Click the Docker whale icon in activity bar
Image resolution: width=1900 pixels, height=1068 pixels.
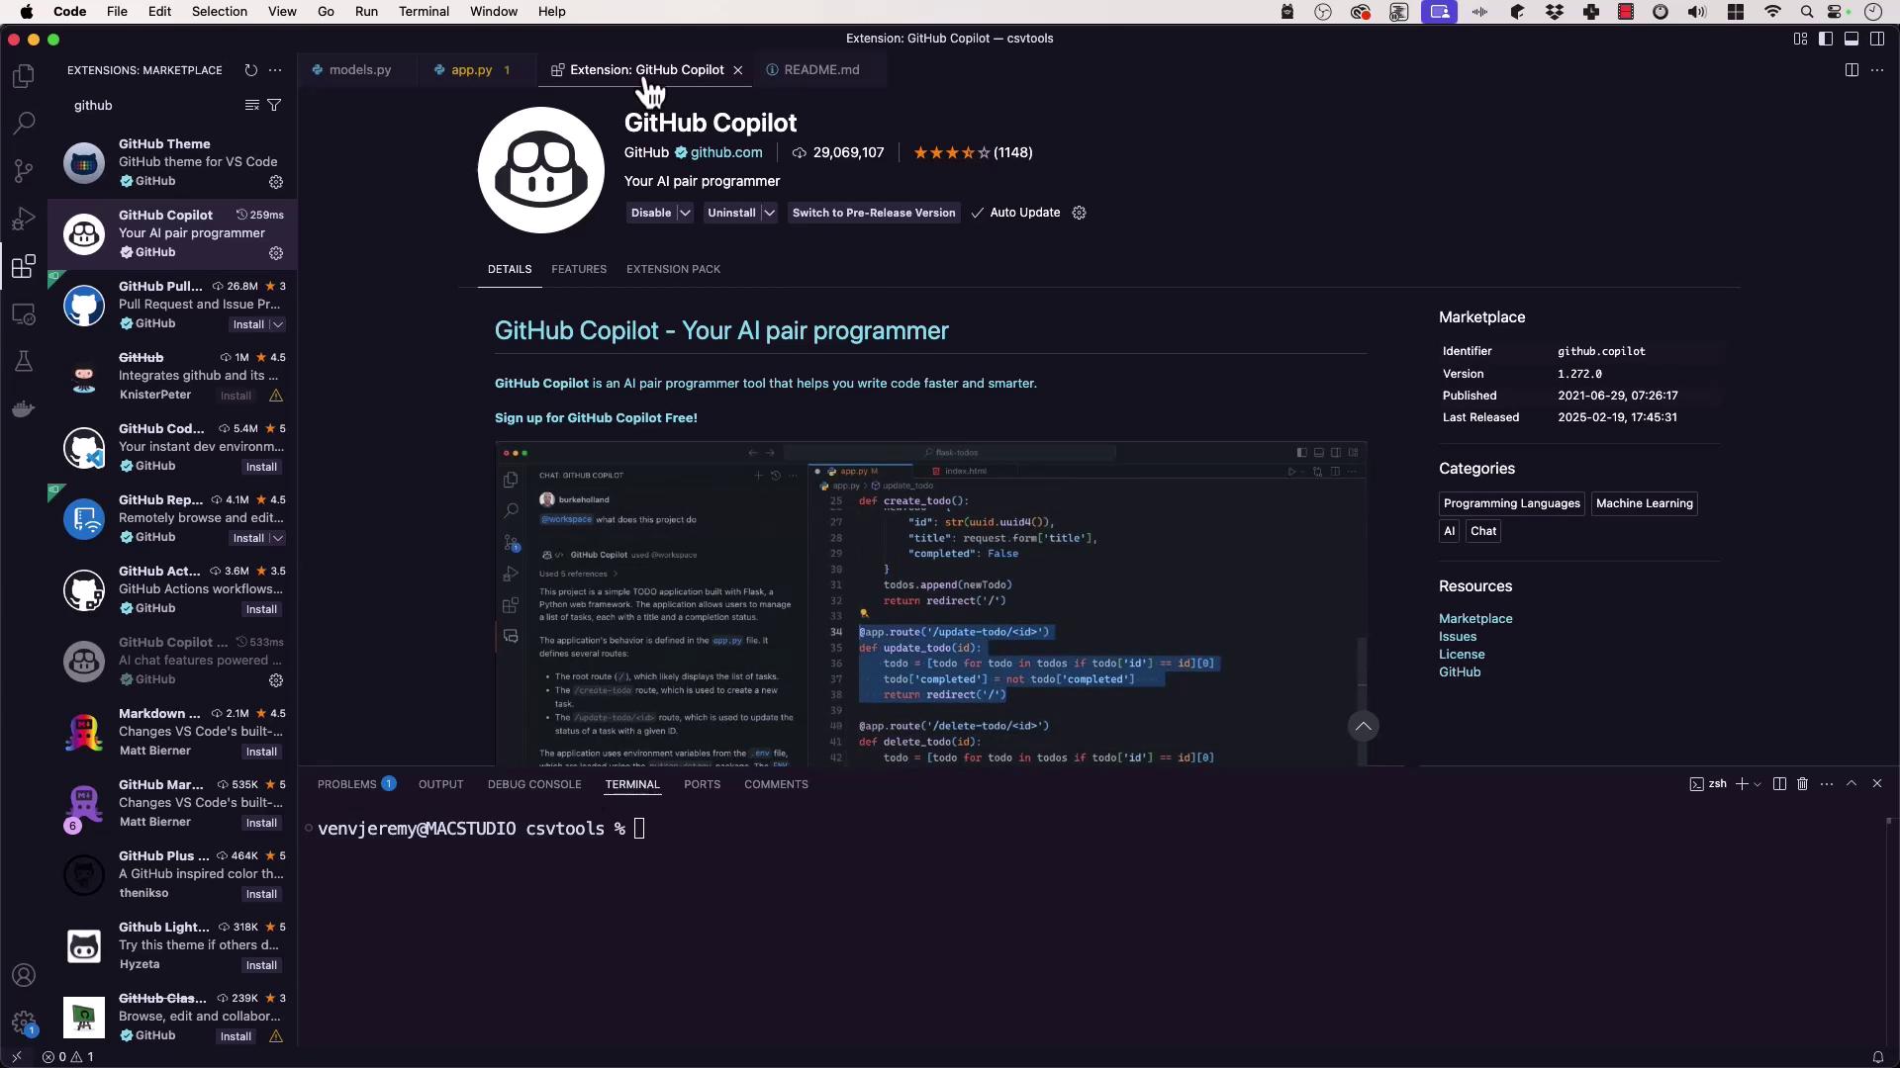24,408
